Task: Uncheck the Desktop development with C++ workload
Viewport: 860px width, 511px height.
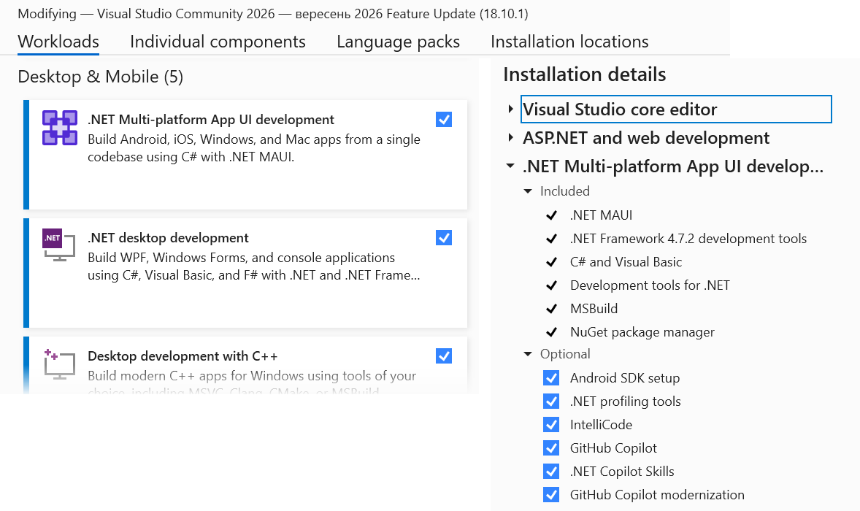Action: coord(444,356)
